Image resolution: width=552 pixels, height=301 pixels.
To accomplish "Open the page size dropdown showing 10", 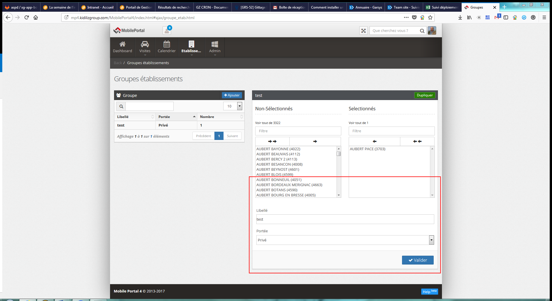I will [x=233, y=106].
